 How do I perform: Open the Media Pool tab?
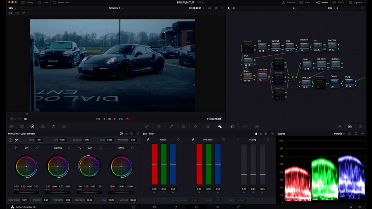pos(61,2)
